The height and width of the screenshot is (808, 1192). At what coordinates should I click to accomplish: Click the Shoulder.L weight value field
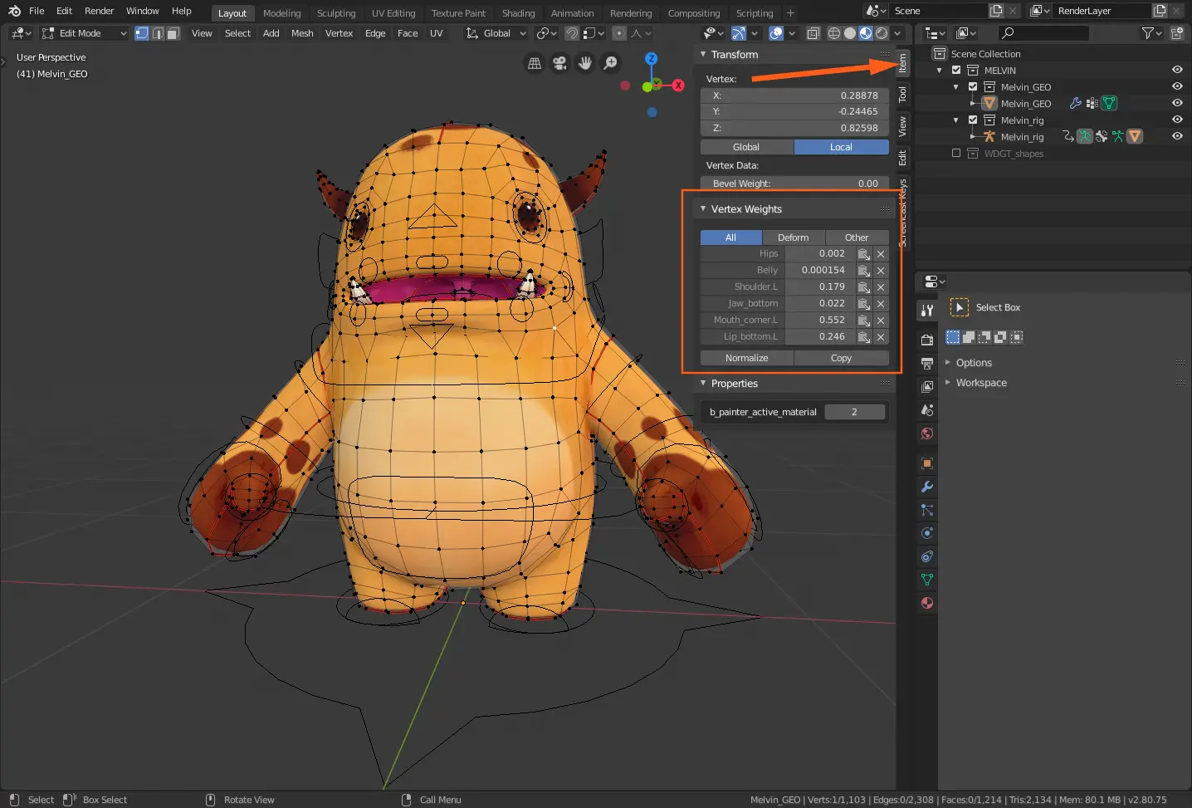pyautogui.click(x=822, y=286)
